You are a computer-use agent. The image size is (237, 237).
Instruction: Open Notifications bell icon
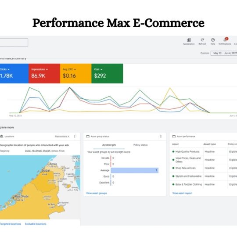[225, 40]
